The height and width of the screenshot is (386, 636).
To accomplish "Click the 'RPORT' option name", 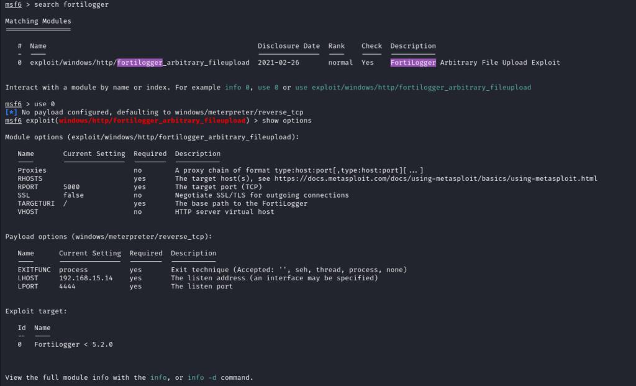I will [28, 186].
